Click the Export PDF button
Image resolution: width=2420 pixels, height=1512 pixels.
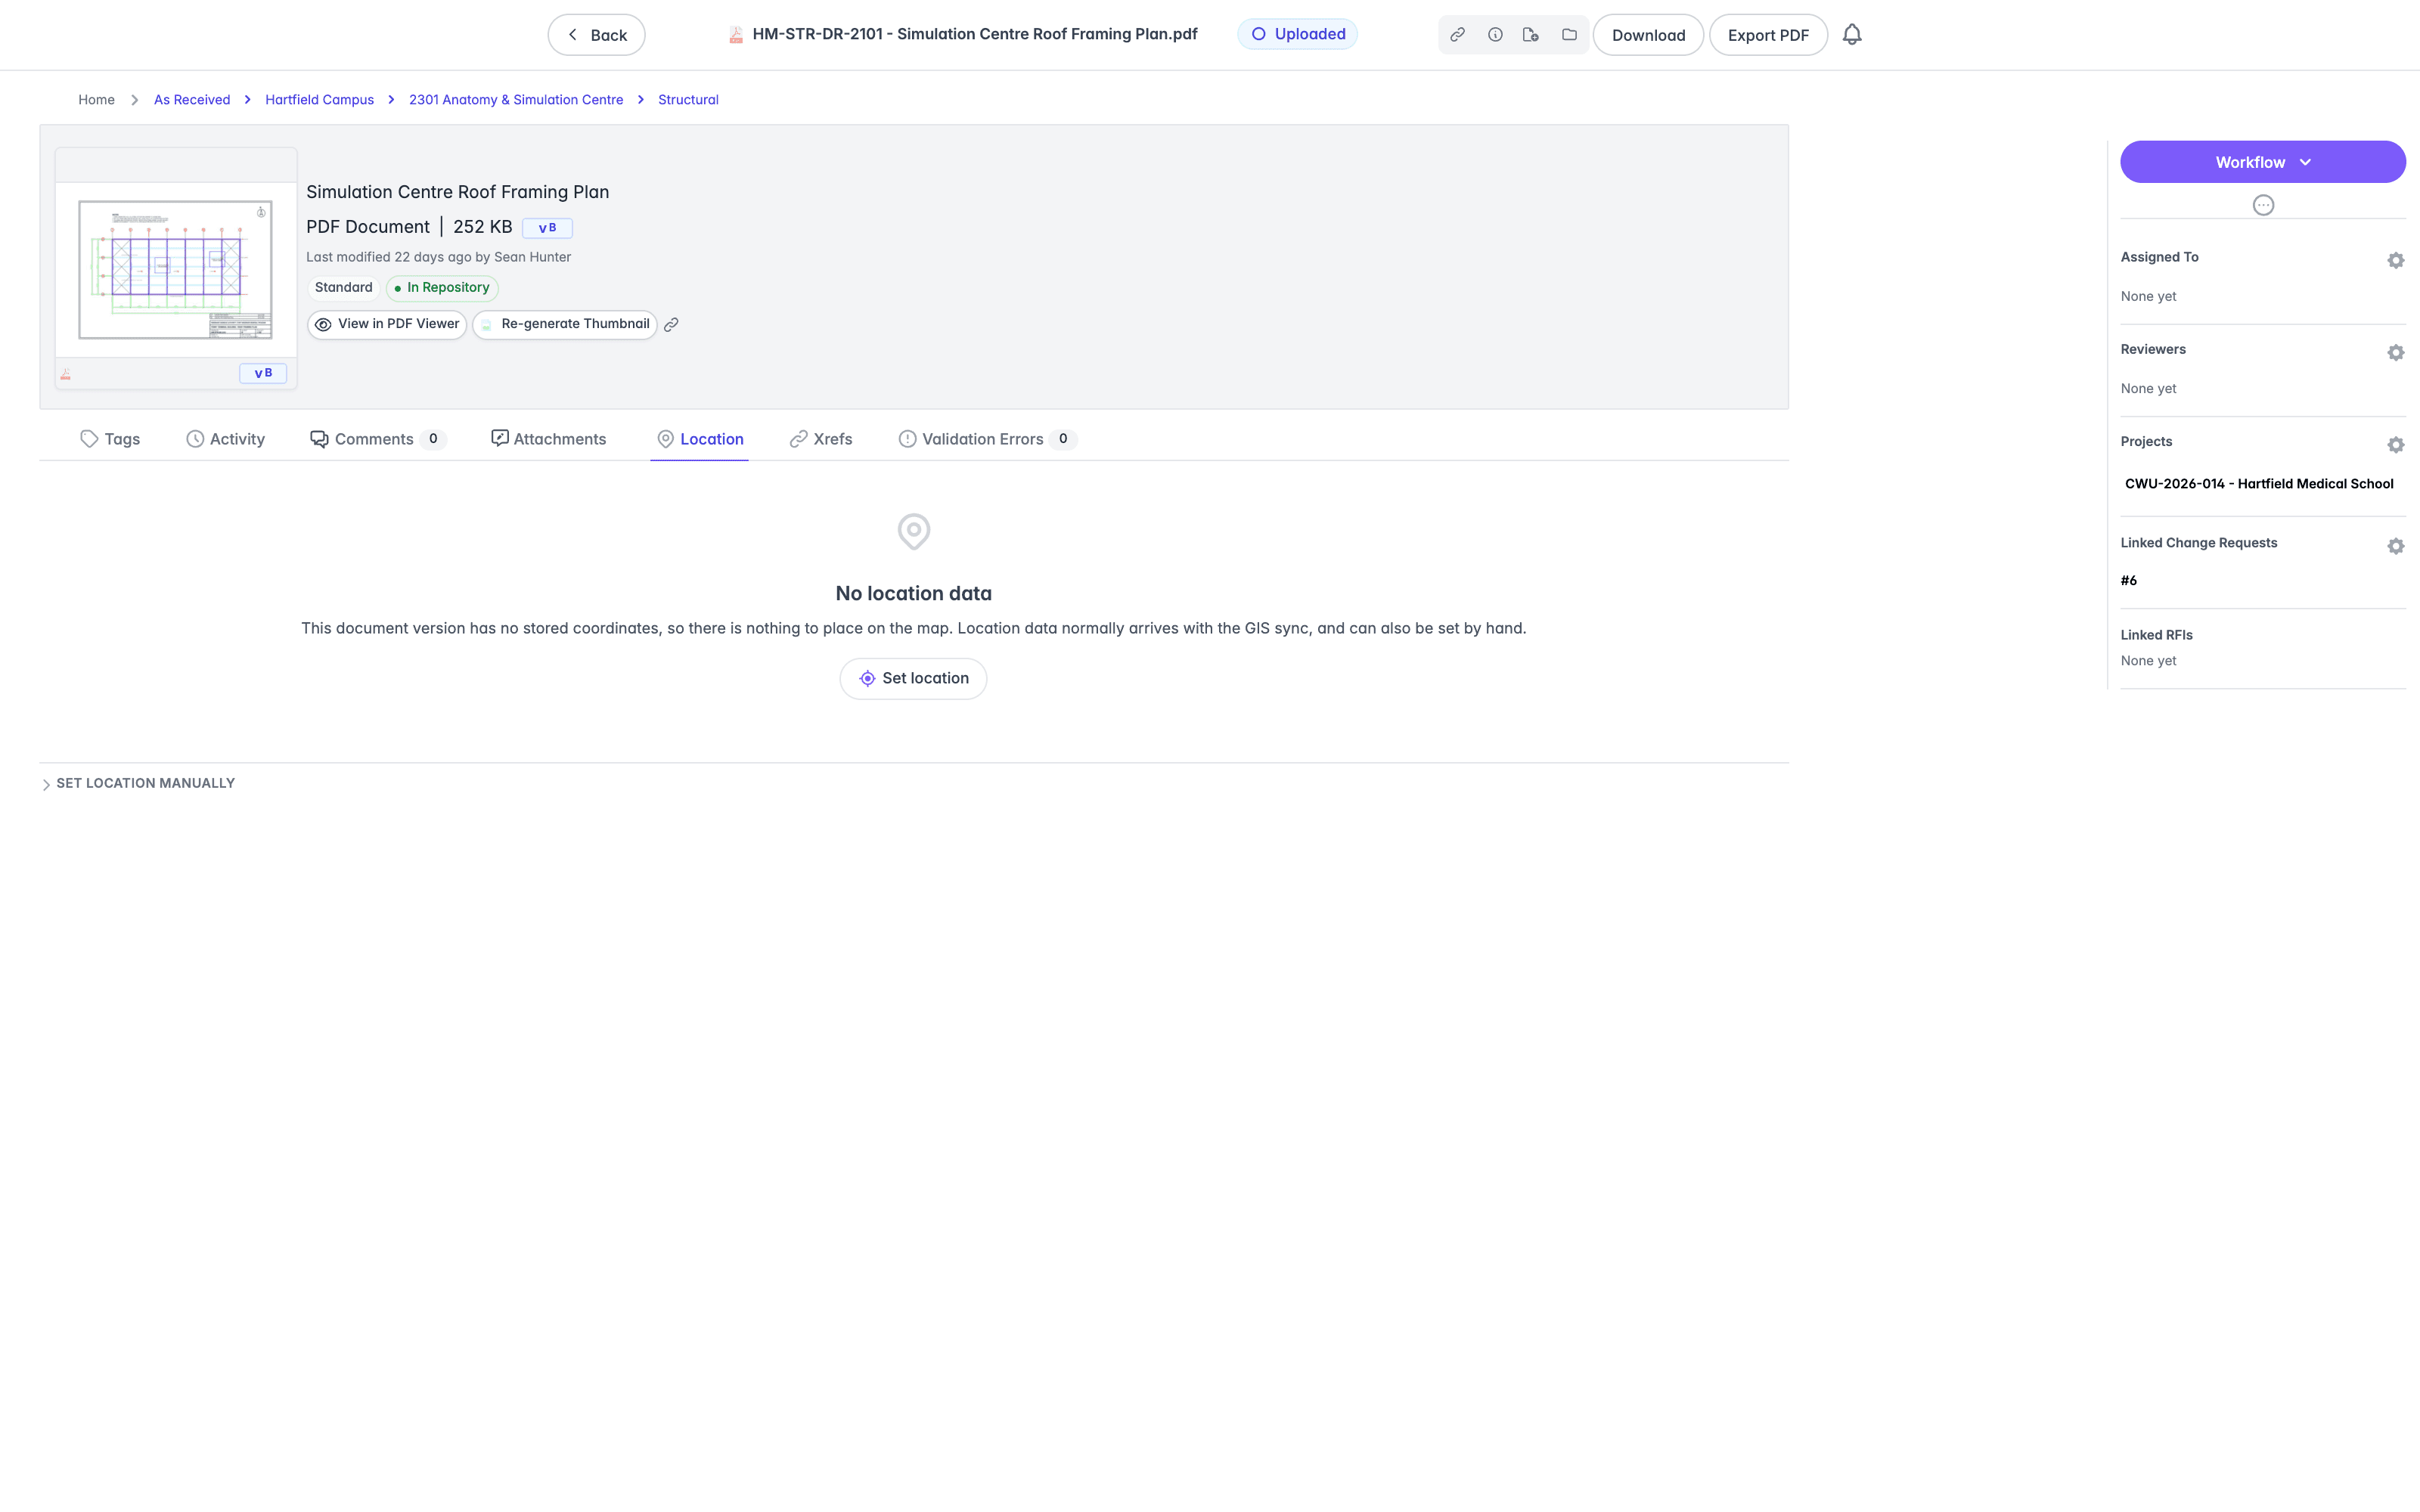1768,35
